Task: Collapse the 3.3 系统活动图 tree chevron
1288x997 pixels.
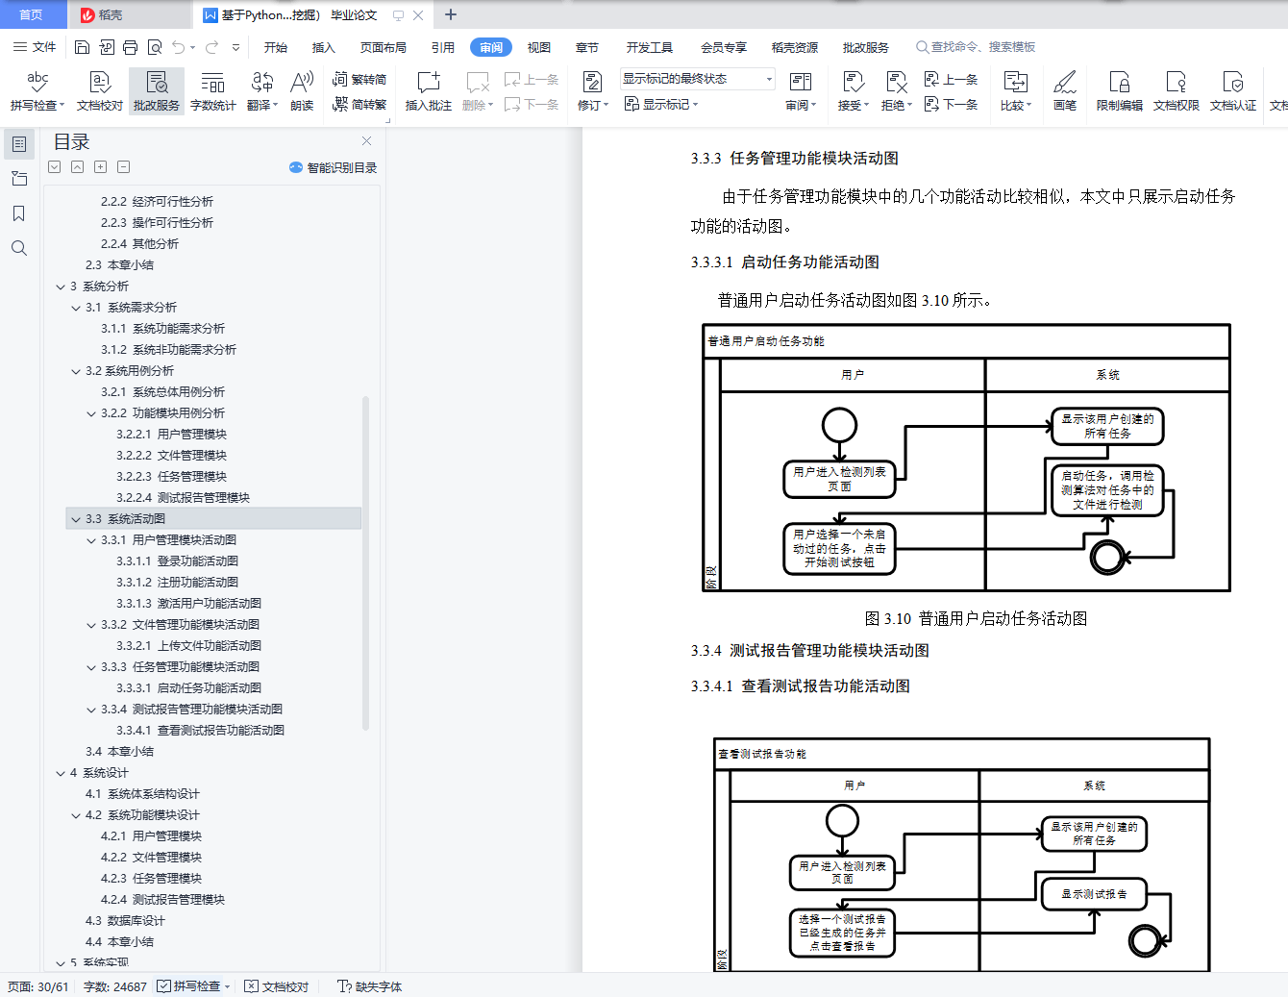Action: click(x=76, y=519)
